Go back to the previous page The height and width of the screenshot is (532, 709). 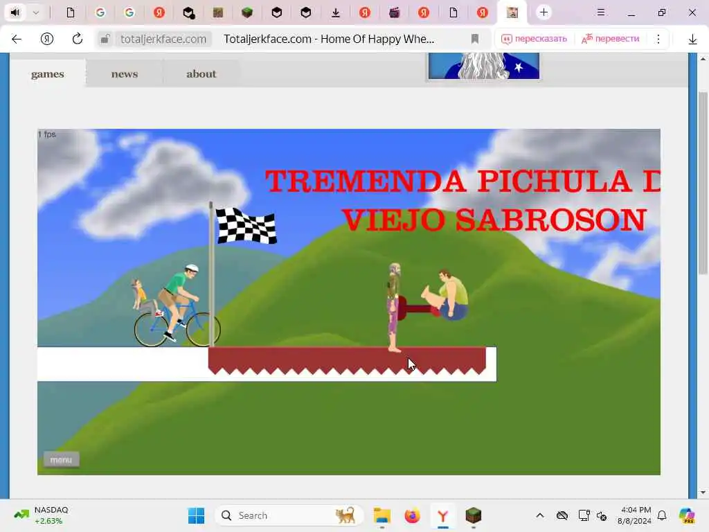pos(17,39)
